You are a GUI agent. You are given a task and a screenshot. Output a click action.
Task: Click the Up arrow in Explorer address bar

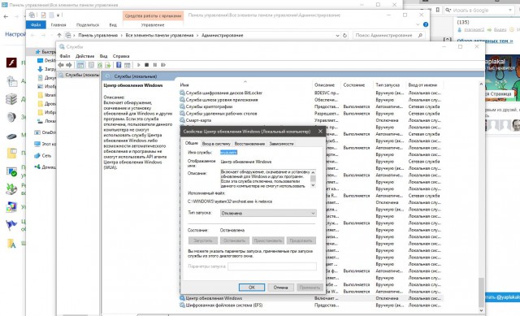[59, 35]
